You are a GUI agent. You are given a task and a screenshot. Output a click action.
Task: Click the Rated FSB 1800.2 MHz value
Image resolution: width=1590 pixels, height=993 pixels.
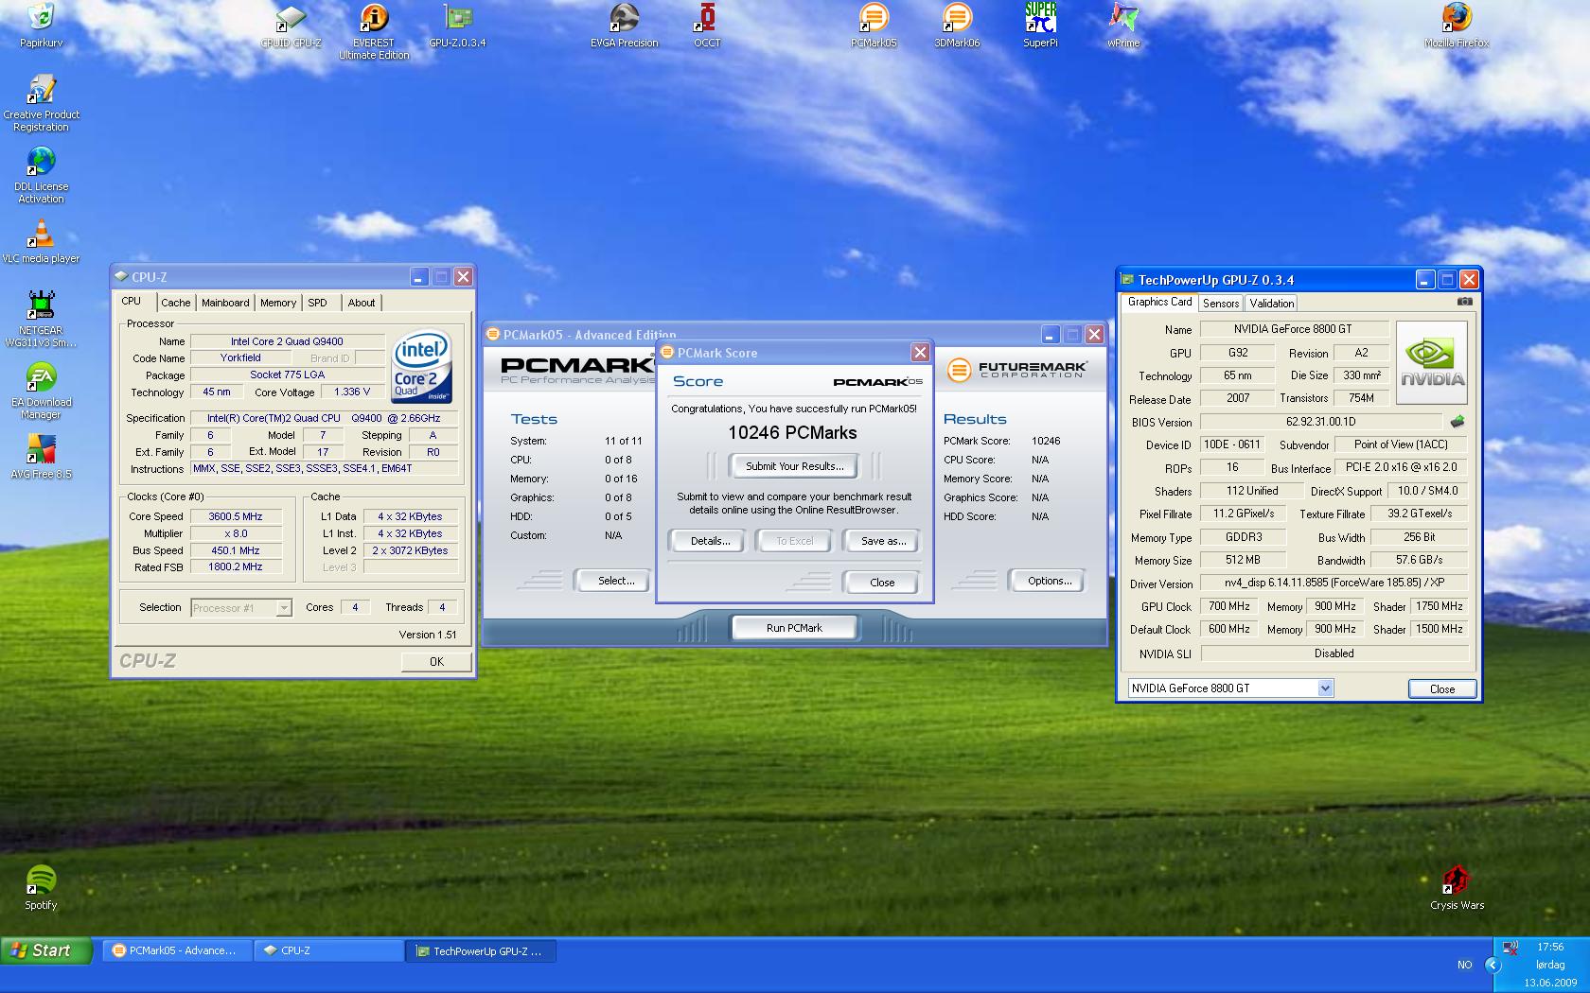236,566
